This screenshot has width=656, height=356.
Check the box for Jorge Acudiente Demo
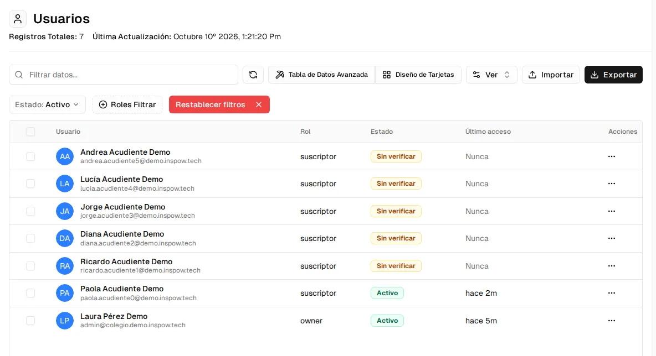[30, 211]
